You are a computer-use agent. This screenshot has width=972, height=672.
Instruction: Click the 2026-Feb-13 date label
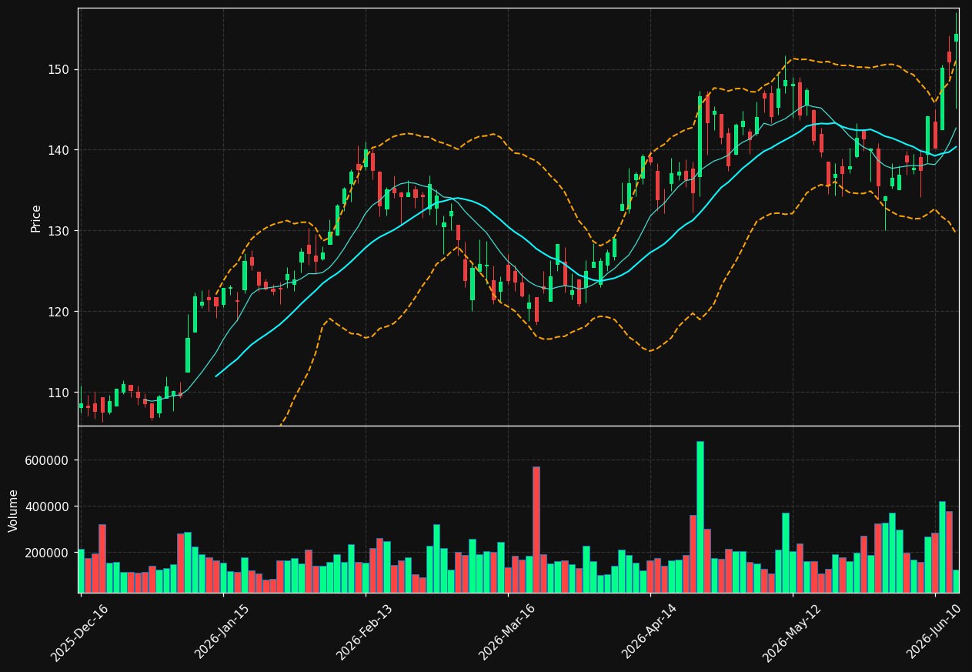point(366,633)
